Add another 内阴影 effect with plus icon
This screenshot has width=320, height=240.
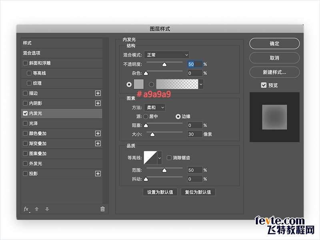pos(98,103)
